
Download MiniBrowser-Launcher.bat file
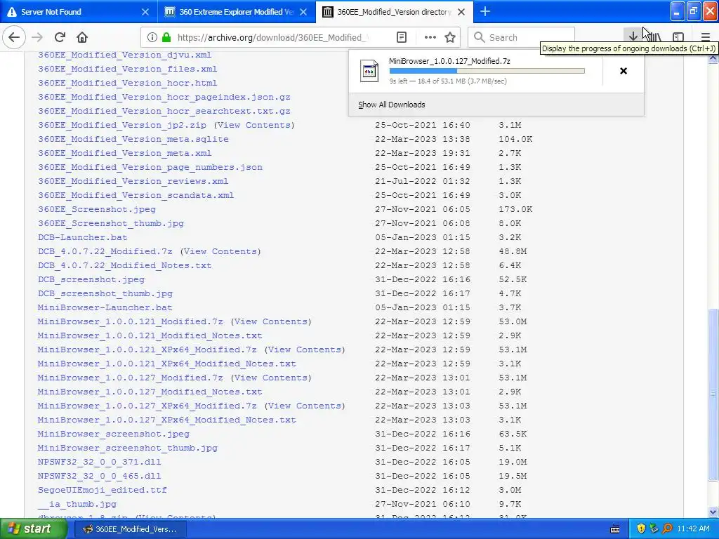(105, 307)
